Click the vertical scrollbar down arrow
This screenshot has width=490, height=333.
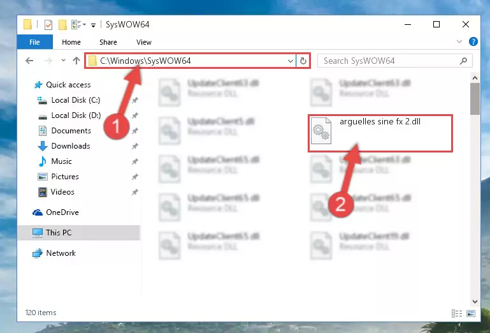[475, 302]
